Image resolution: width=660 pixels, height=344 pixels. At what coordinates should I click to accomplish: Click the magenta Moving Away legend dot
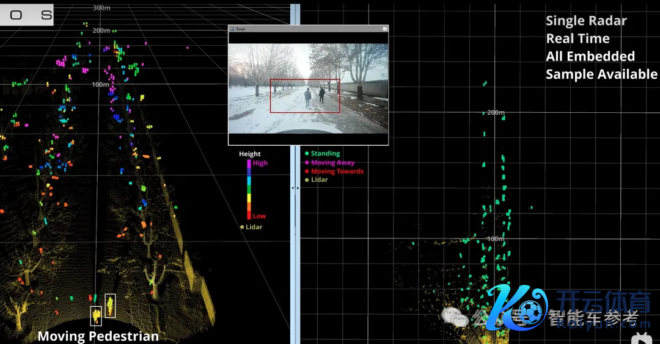[x=307, y=163]
